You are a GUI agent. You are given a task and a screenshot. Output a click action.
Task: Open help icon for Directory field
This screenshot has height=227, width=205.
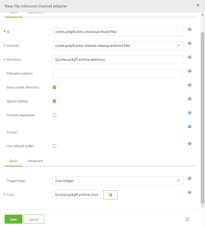coord(189,57)
